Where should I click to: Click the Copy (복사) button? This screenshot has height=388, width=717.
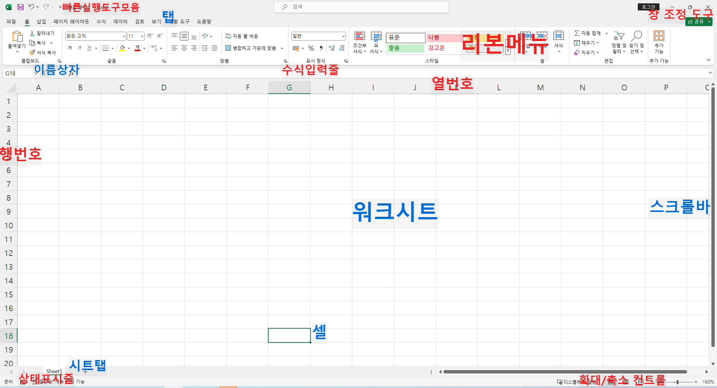coord(38,43)
